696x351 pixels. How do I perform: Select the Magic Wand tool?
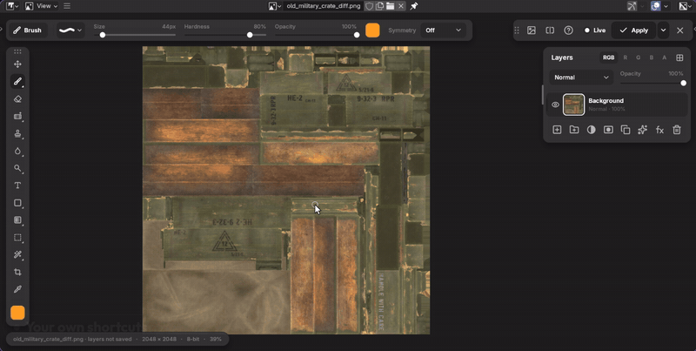pos(17,255)
